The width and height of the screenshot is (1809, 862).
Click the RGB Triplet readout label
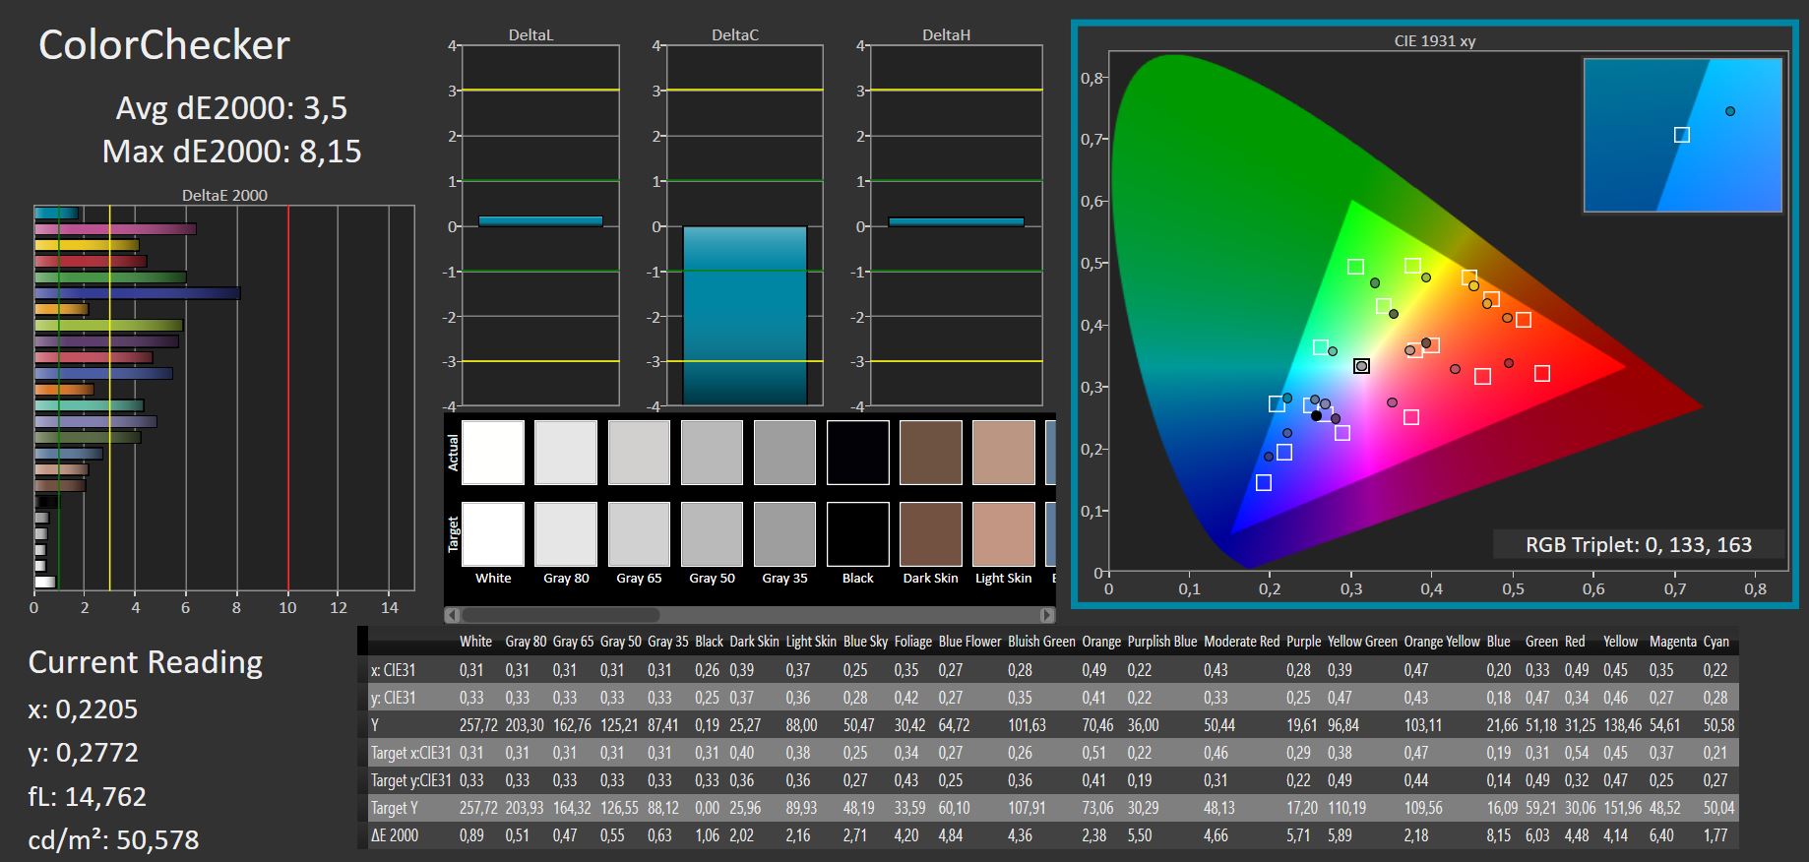coord(1638,545)
